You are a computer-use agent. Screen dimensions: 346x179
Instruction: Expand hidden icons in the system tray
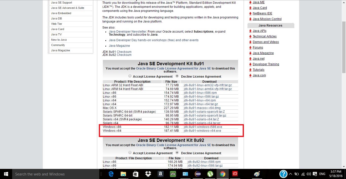pos(291,174)
